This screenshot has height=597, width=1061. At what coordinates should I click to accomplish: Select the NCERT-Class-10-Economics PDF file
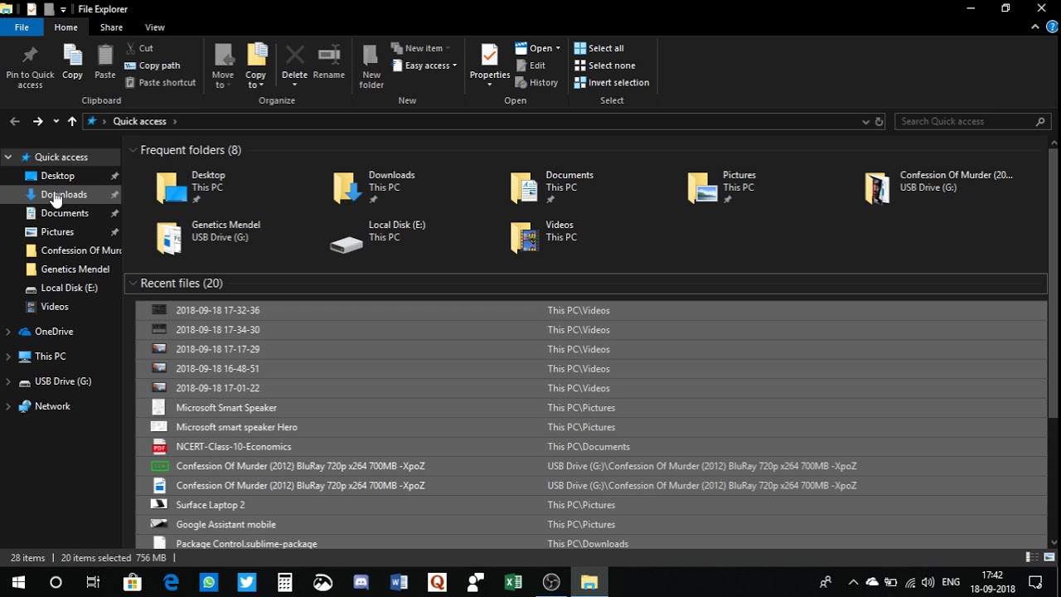coord(590,447)
